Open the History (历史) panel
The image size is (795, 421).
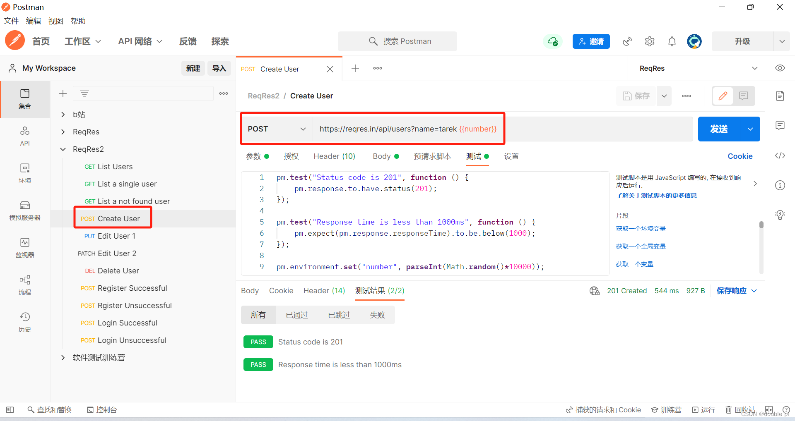coord(25,323)
